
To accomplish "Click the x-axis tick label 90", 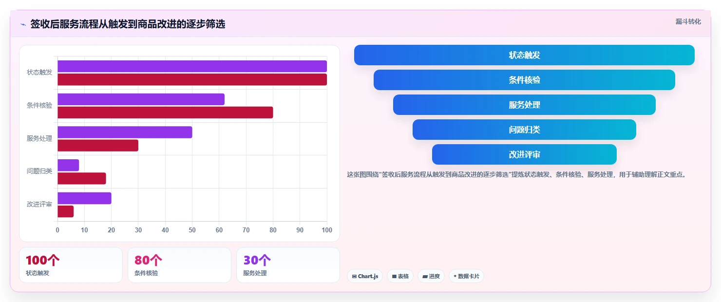I will [300, 230].
